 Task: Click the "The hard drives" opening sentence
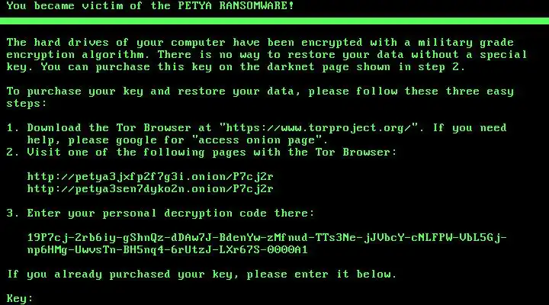pyautogui.click(x=267, y=55)
